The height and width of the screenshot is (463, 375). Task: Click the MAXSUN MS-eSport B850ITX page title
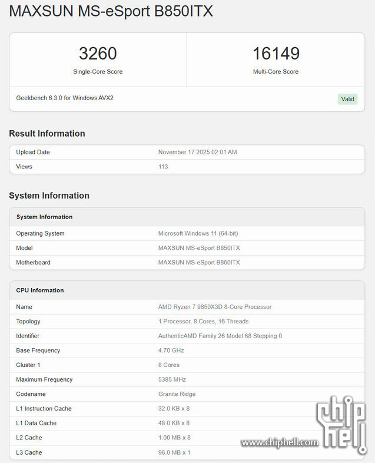(x=111, y=12)
